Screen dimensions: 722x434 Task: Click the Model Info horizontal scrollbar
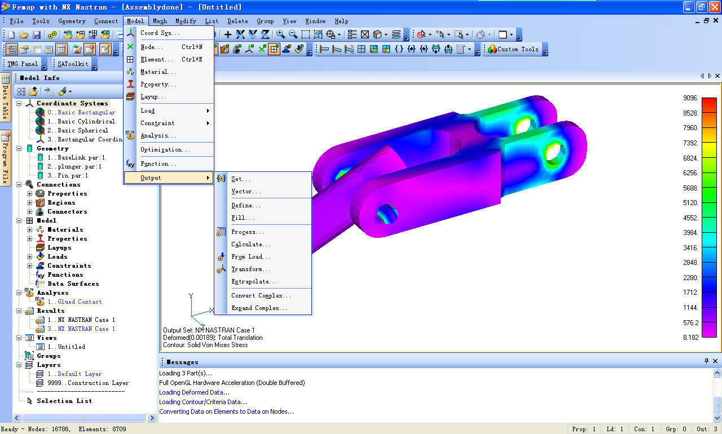pos(85,418)
